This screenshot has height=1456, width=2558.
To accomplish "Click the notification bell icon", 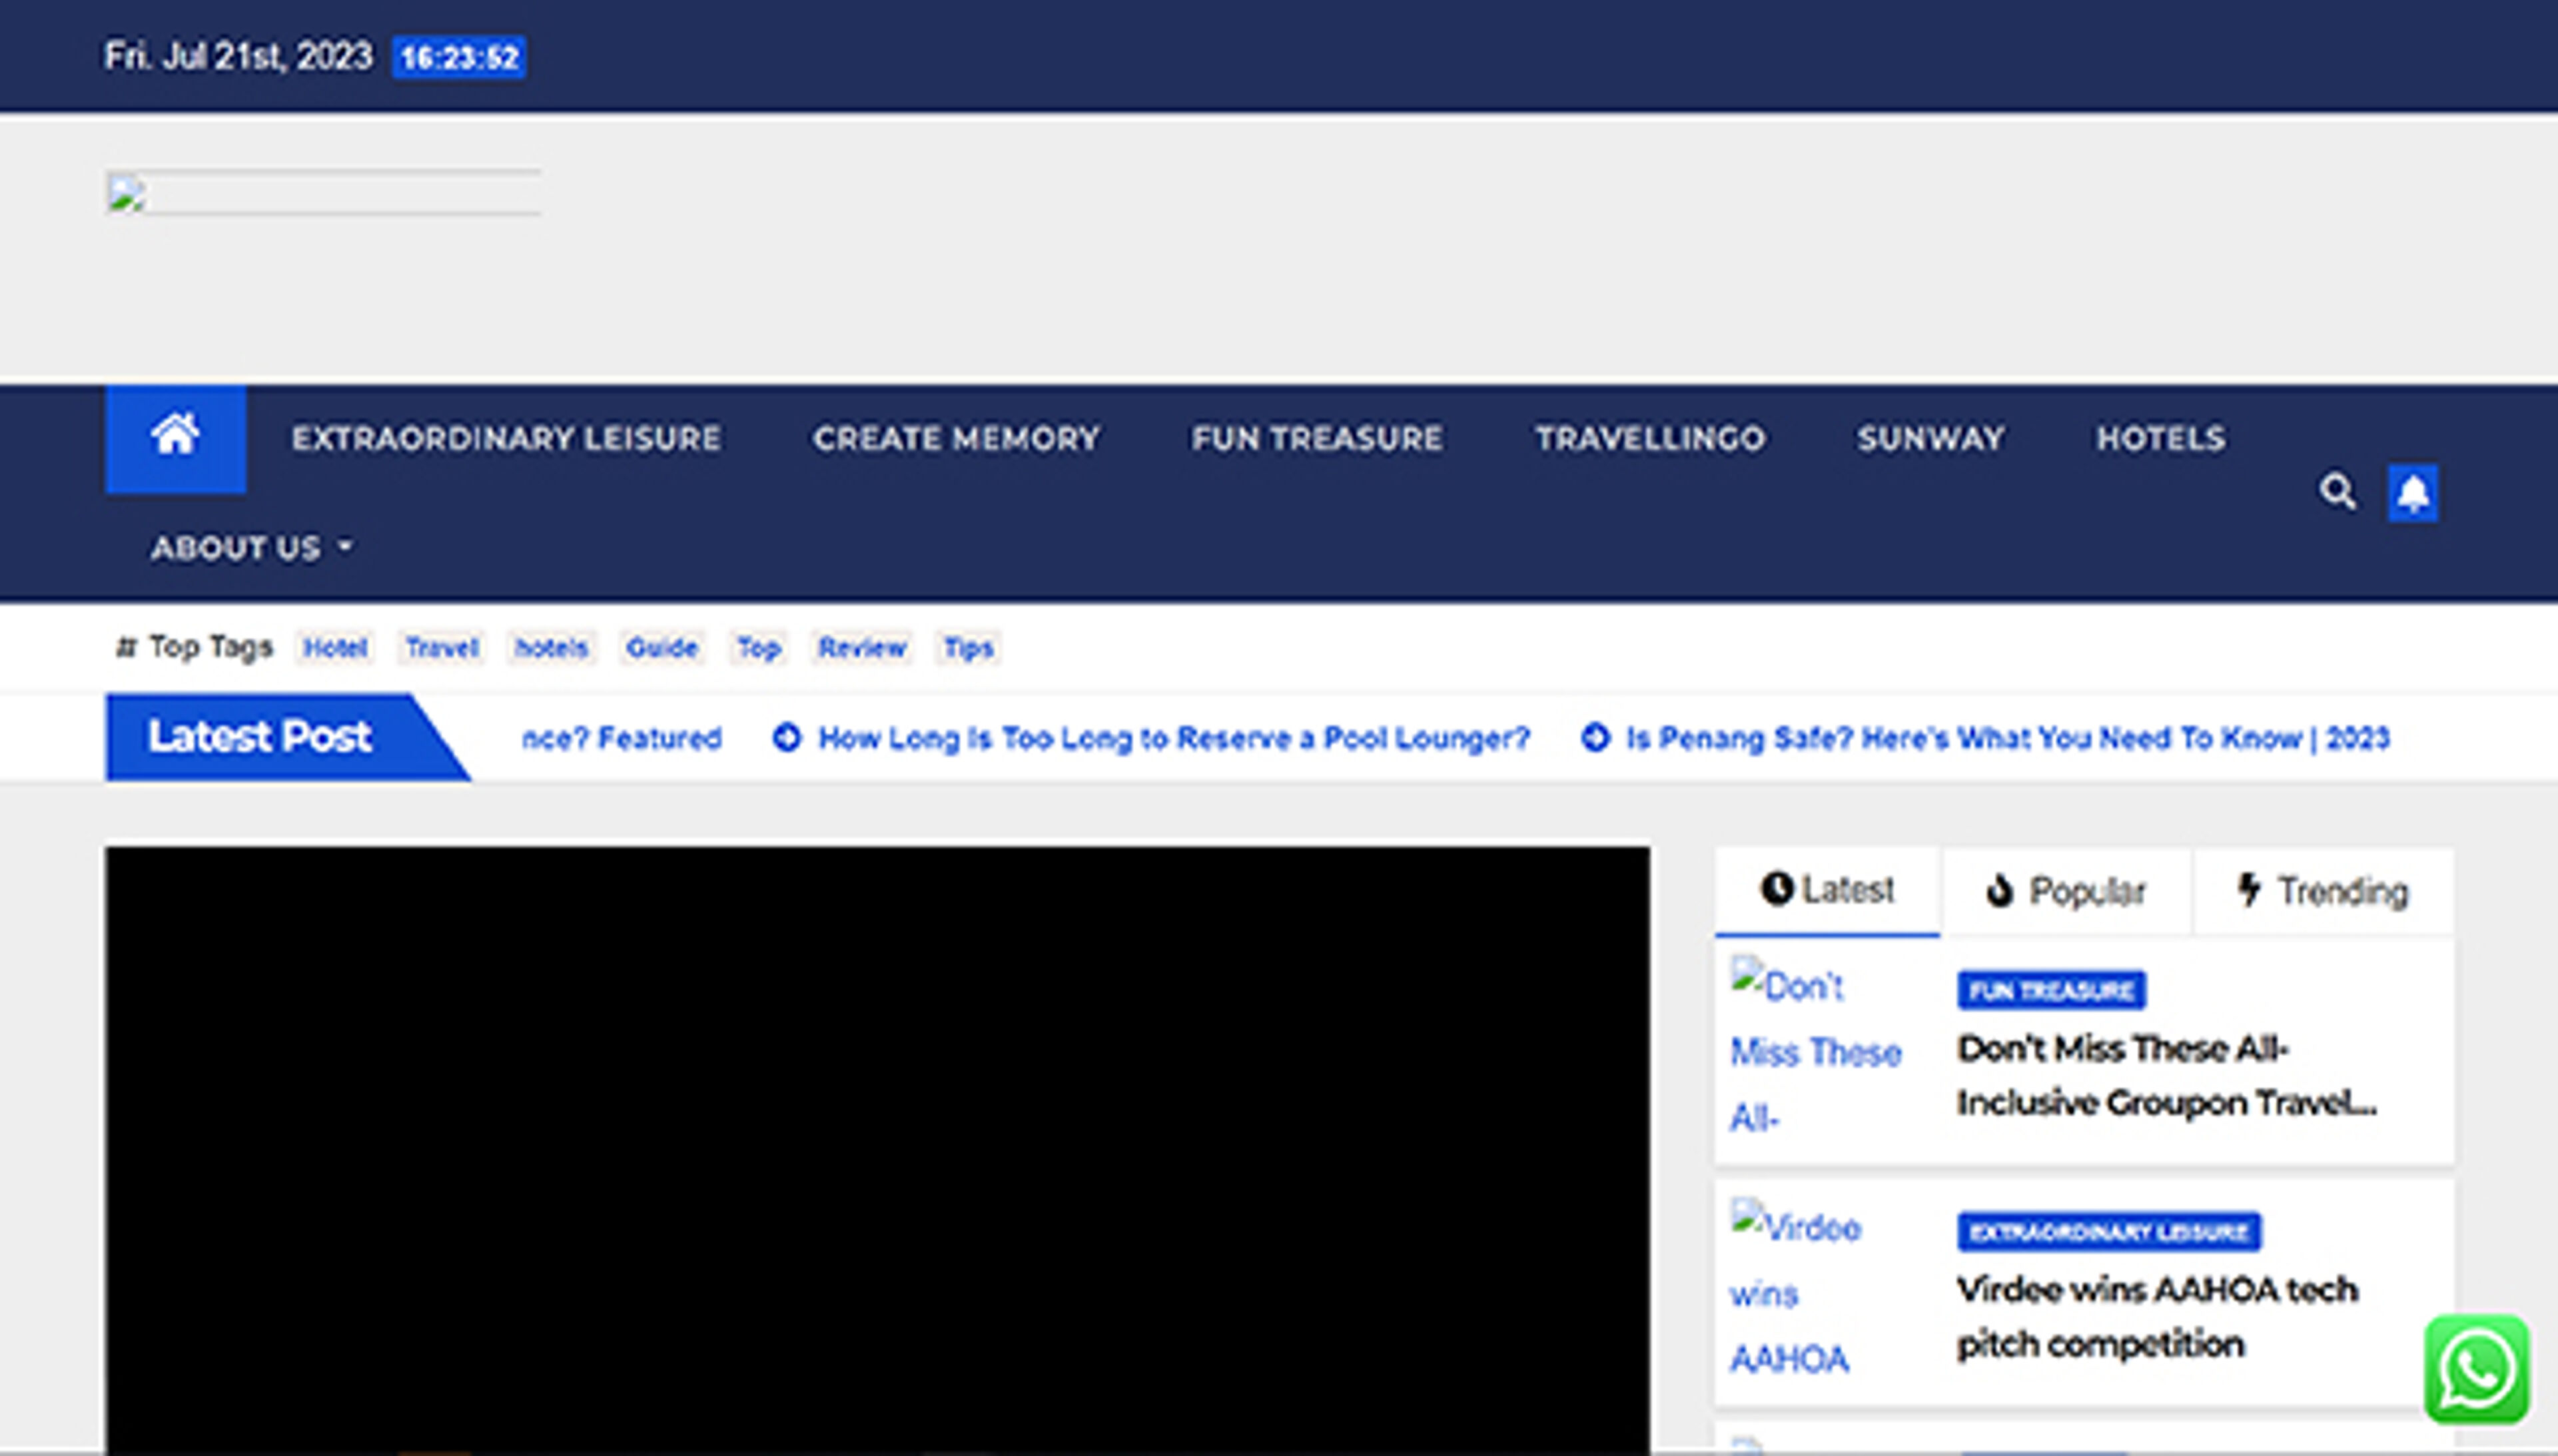I will tap(2412, 493).
